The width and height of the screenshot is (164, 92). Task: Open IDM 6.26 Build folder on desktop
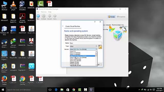coord(13,18)
